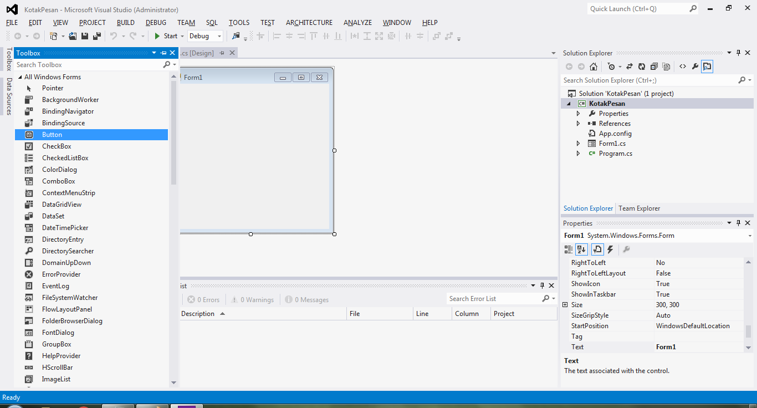Click the Project column header in Error List
Viewport: 757px width, 408px height.
click(524, 314)
